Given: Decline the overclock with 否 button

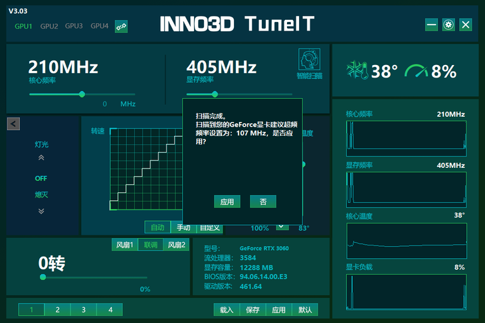Looking at the screenshot, I should pos(263,202).
